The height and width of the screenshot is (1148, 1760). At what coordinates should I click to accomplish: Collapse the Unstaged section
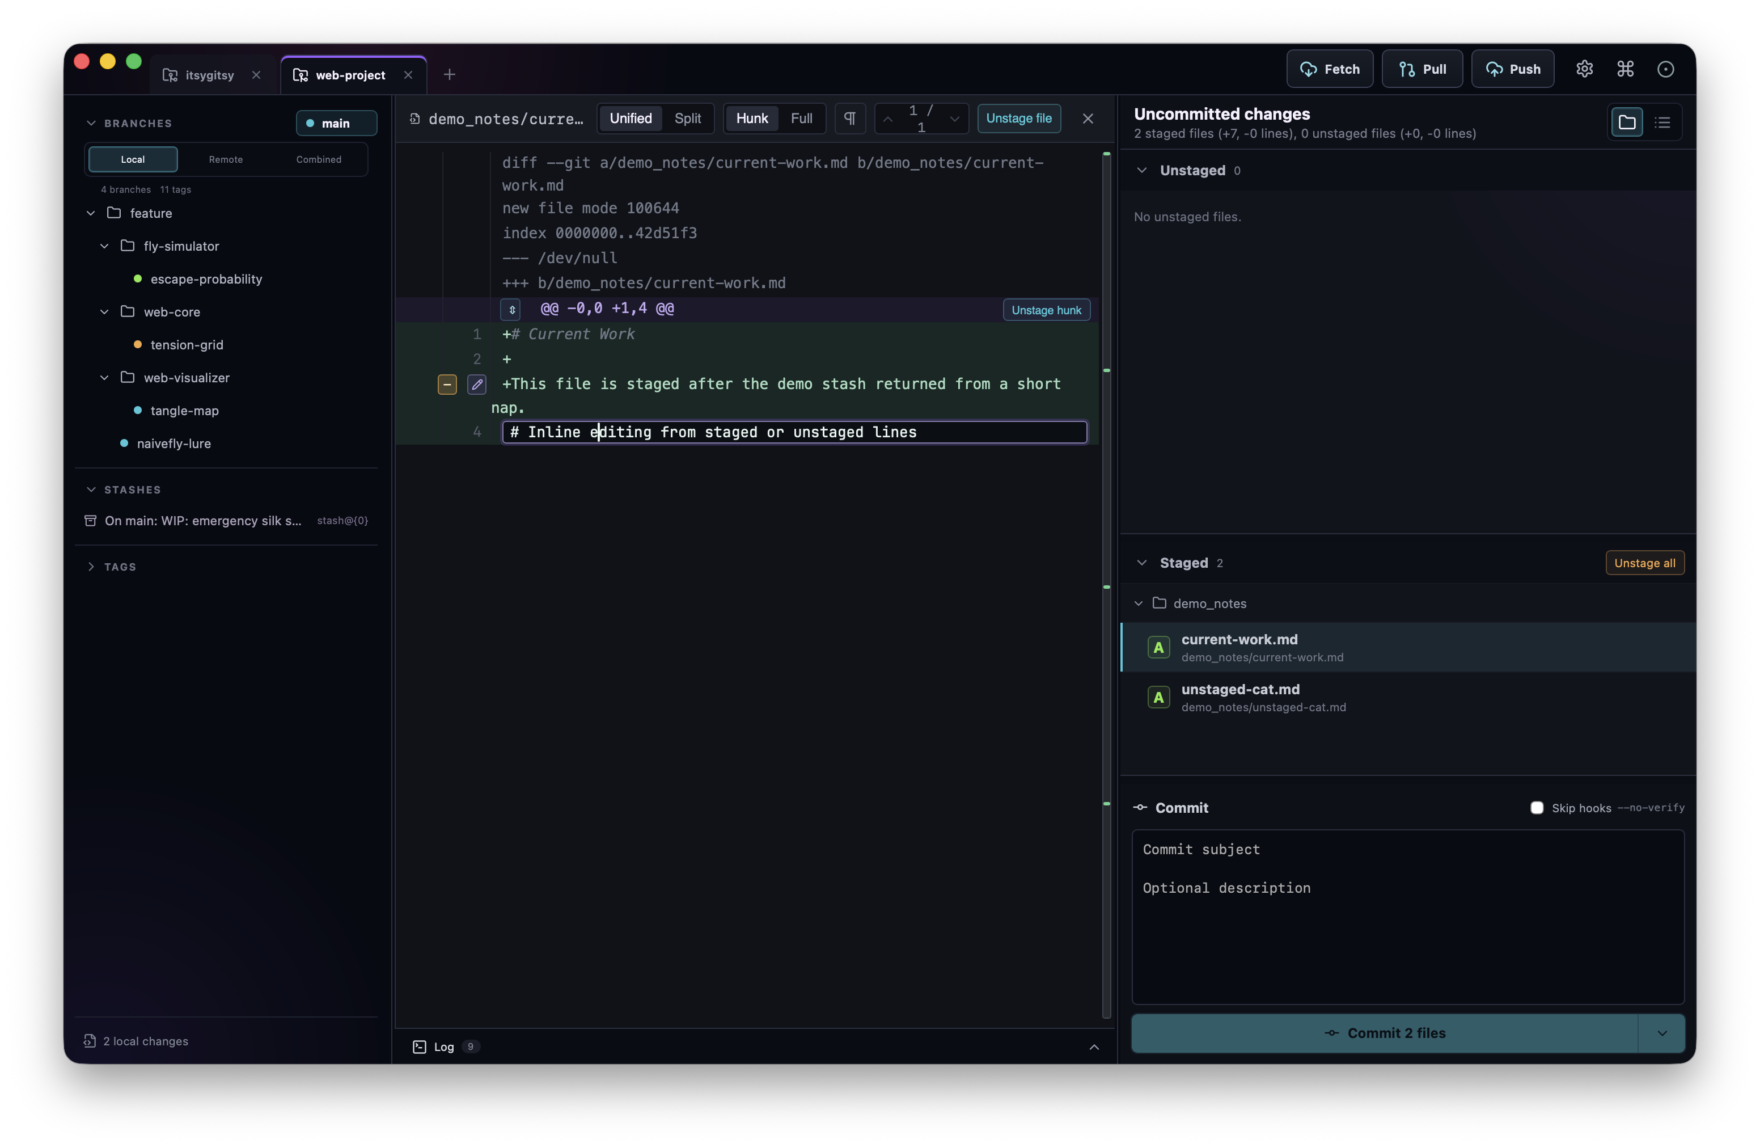pyautogui.click(x=1142, y=170)
